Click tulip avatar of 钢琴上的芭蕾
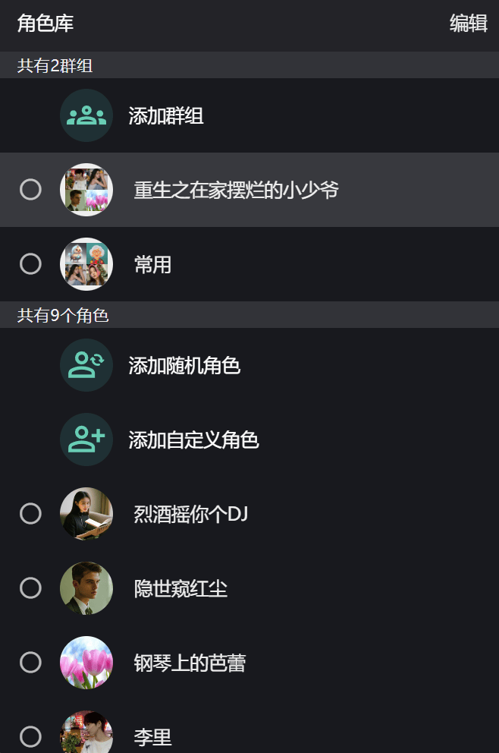The image size is (499, 753). pos(86,663)
